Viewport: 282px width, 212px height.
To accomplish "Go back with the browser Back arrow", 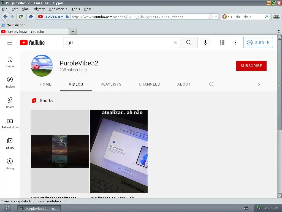I will [x=6, y=17].
